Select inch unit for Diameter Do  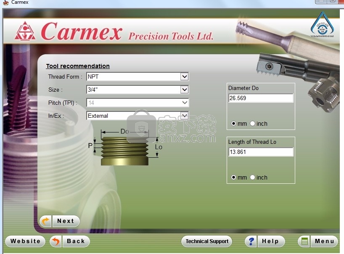coord(252,124)
